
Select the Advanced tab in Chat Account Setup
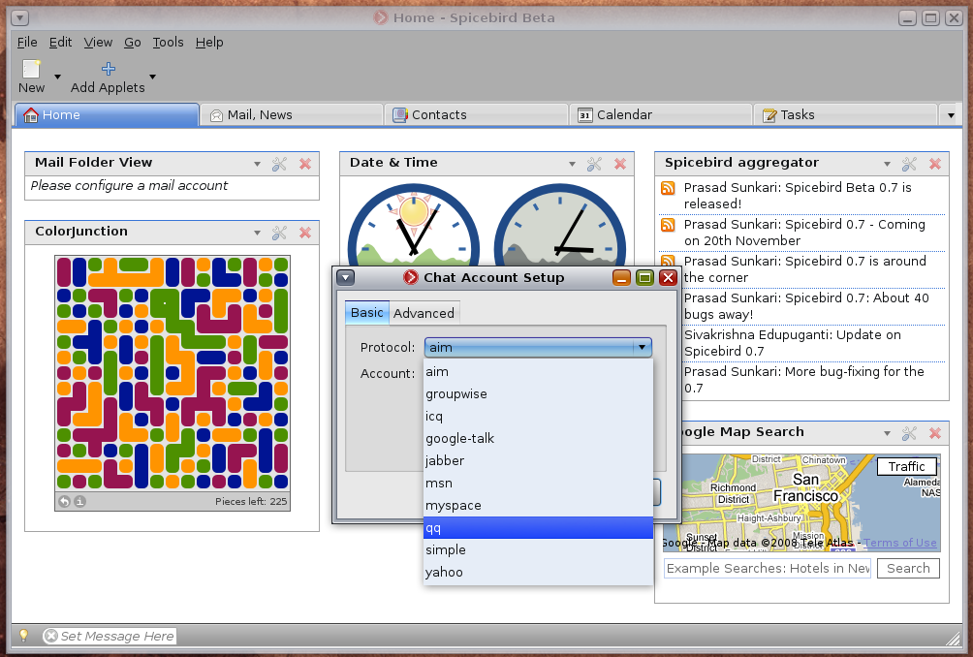click(424, 313)
